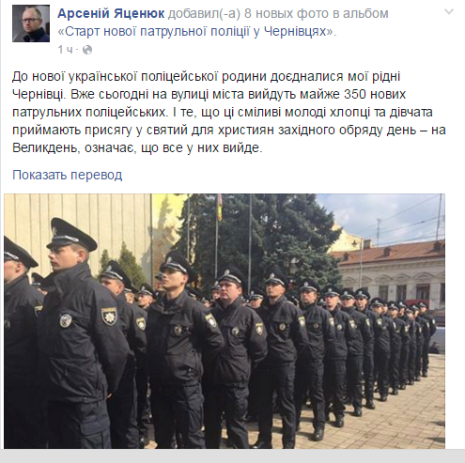
Task: Click the post text paragraph body
Action: pyautogui.click(x=229, y=112)
